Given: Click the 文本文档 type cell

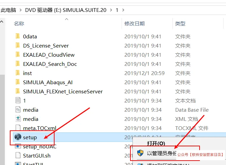Looking at the screenshot, I should [x=185, y=101].
